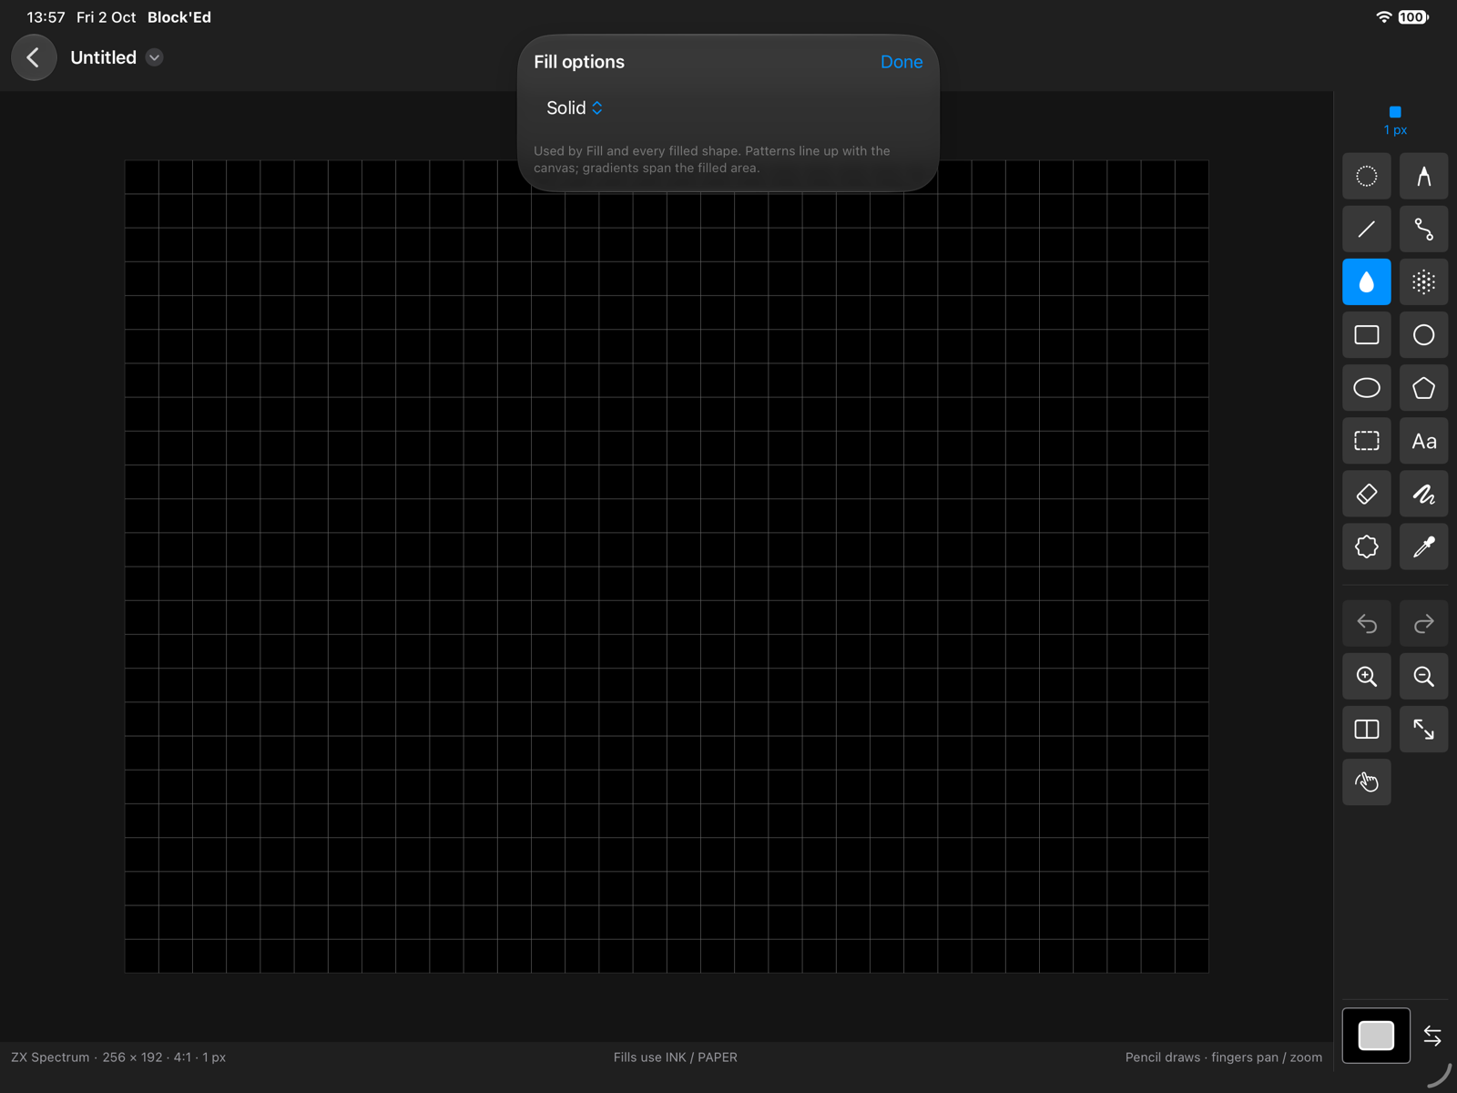Go back with the back arrow
Viewport: 1457px width, 1093px height.
pyautogui.click(x=34, y=57)
